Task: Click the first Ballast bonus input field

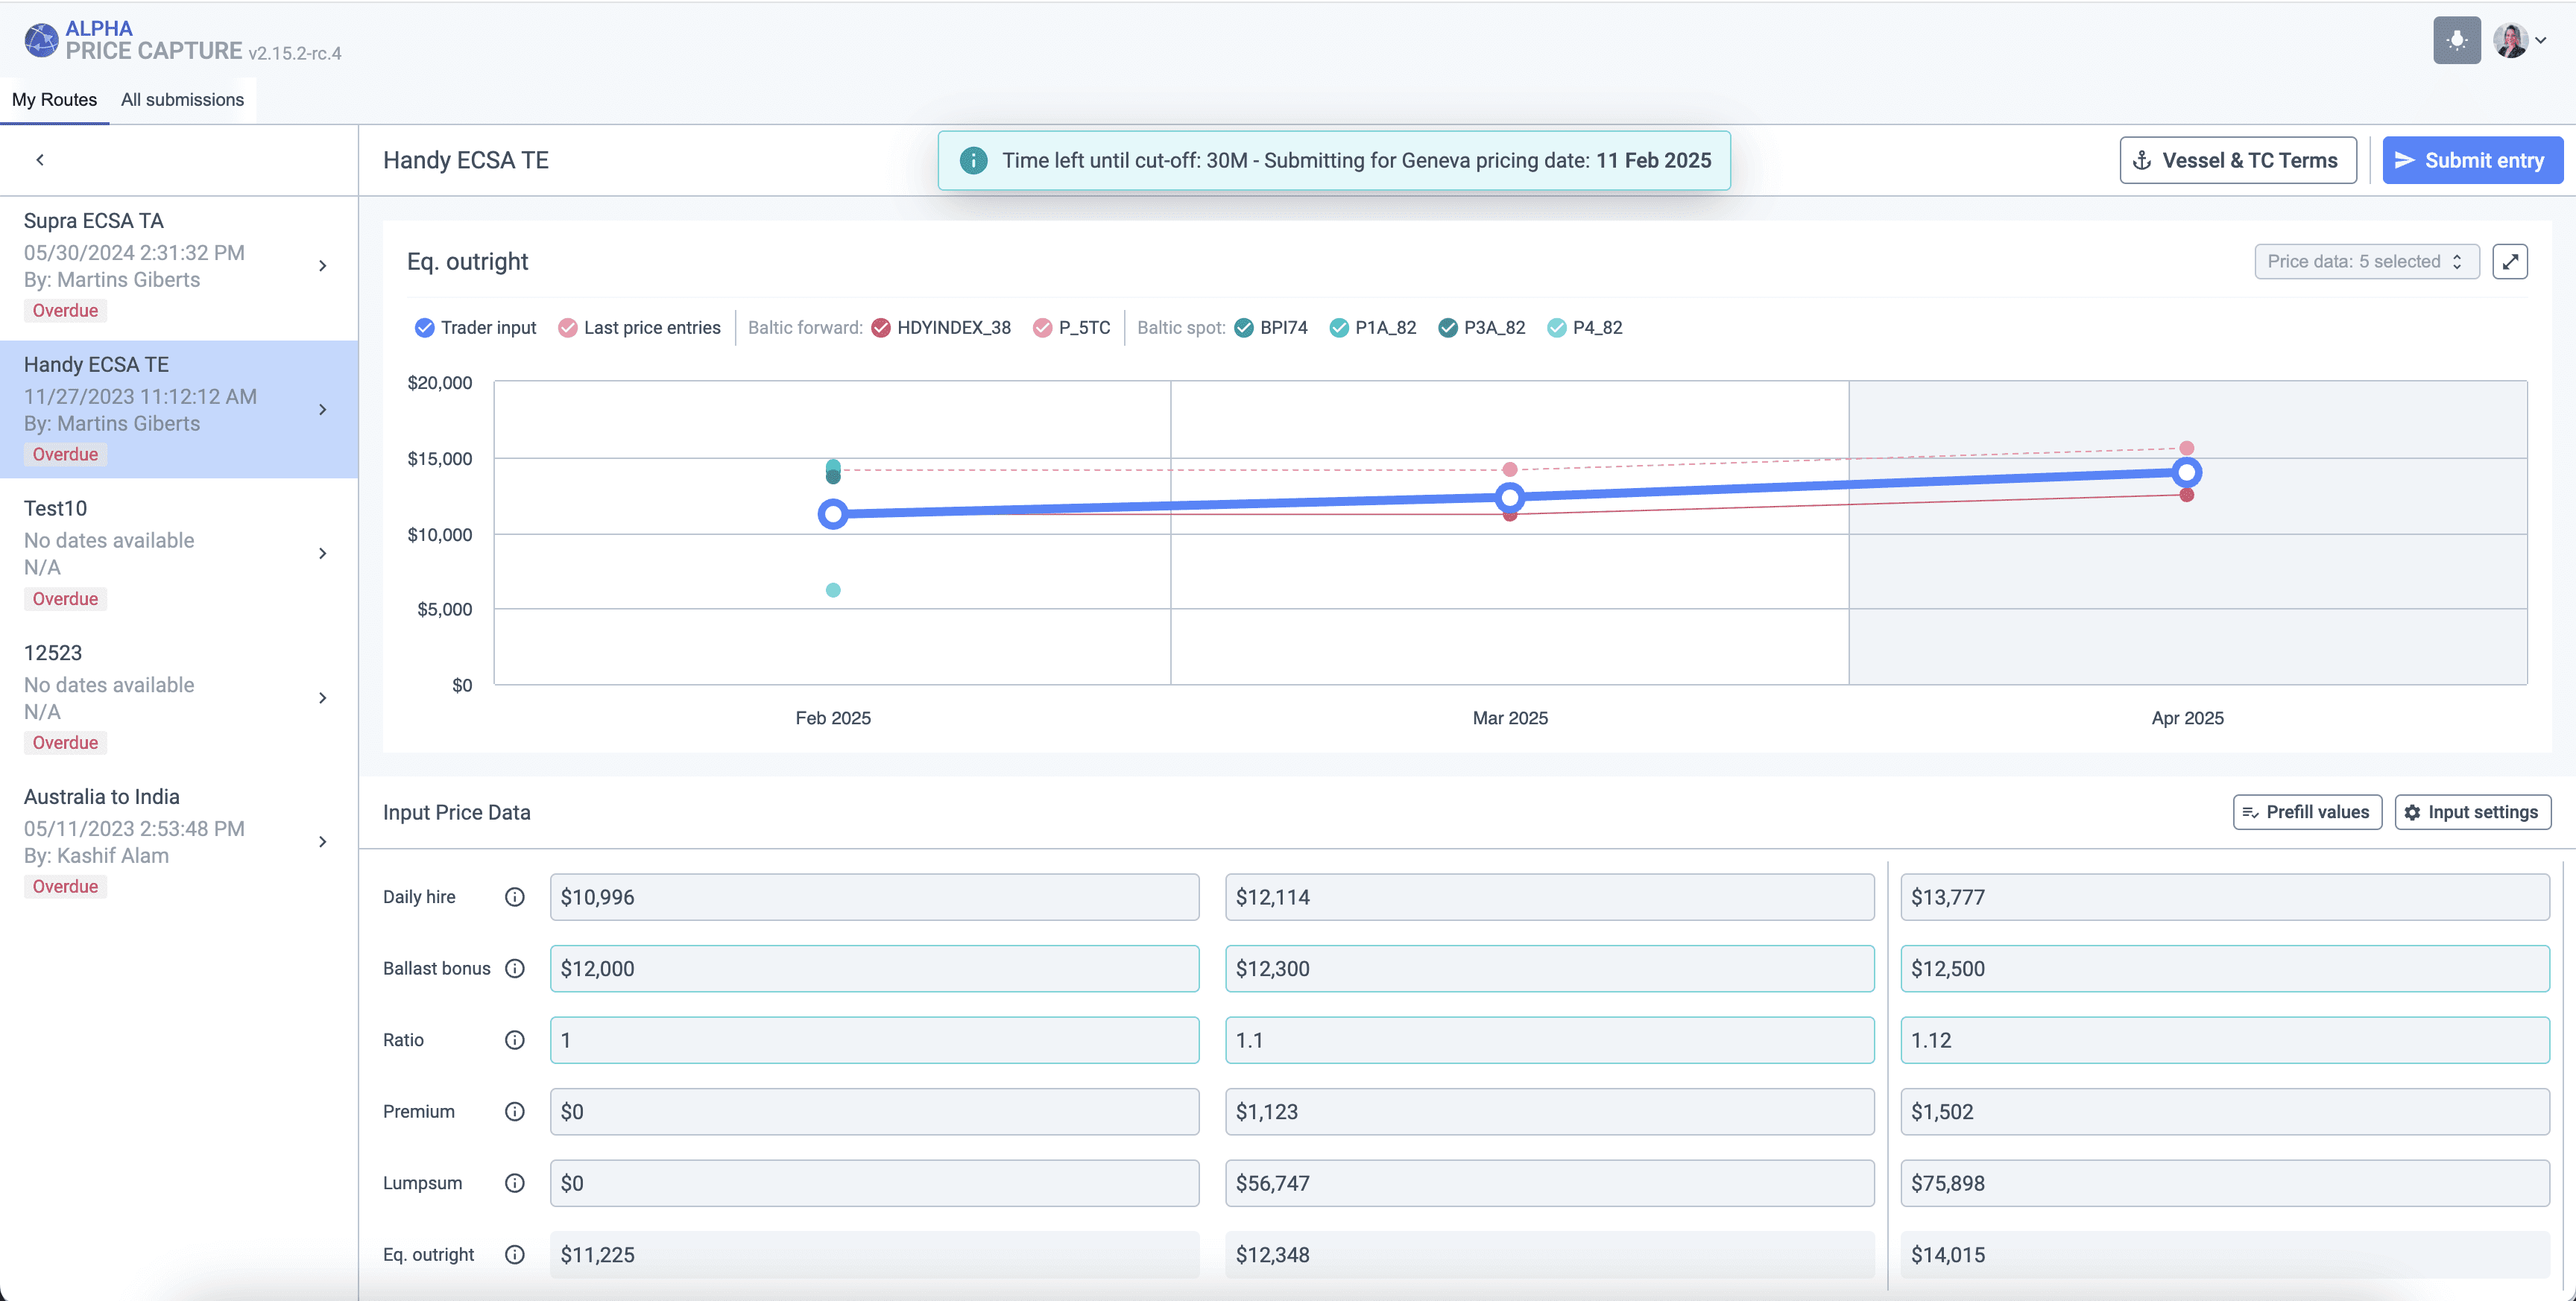Action: pos(873,968)
